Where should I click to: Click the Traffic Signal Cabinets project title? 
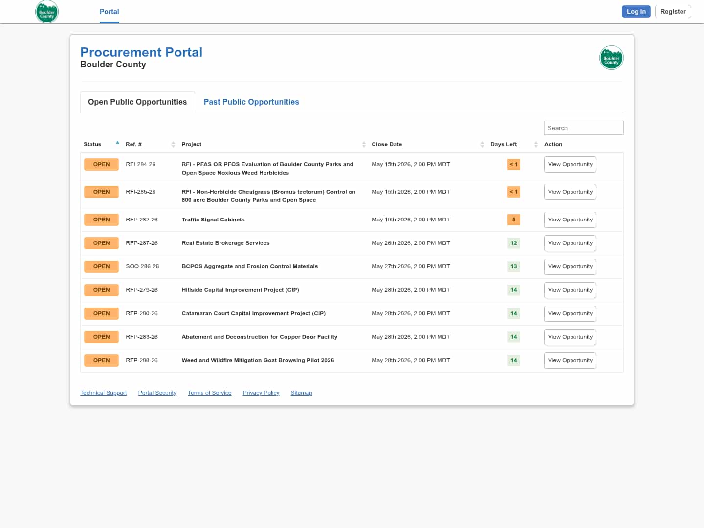[x=213, y=220]
